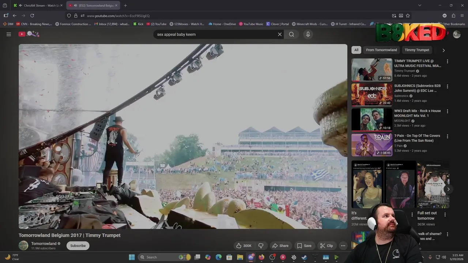
Task: Open Steam from the taskbar
Action: click(x=304, y=257)
